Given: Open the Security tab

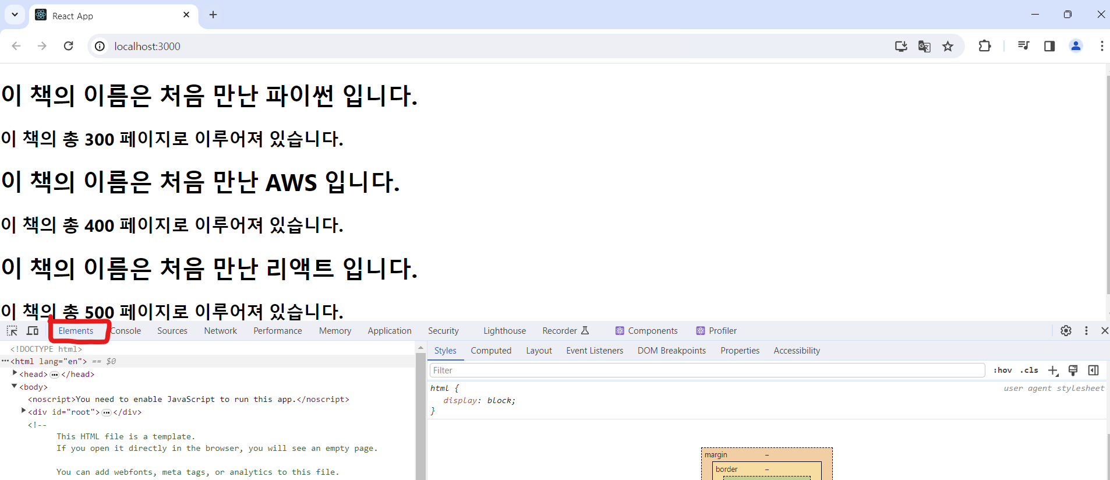Looking at the screenshot, I should click(x=443, y=331).
